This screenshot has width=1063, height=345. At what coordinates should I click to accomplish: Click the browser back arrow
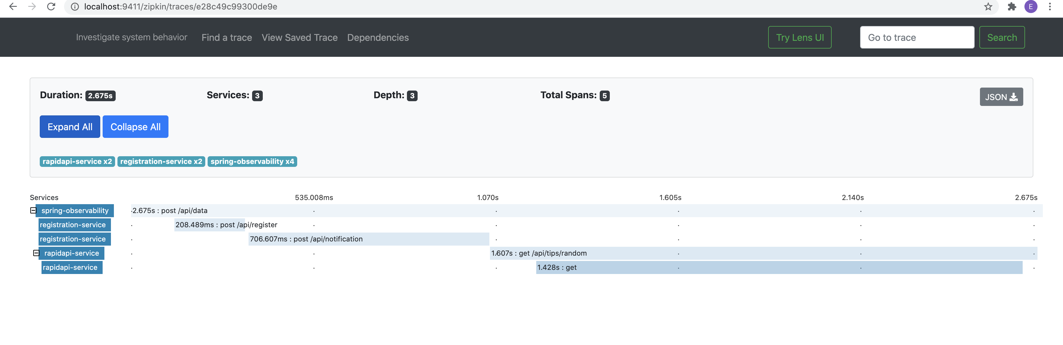click(13, 7)
